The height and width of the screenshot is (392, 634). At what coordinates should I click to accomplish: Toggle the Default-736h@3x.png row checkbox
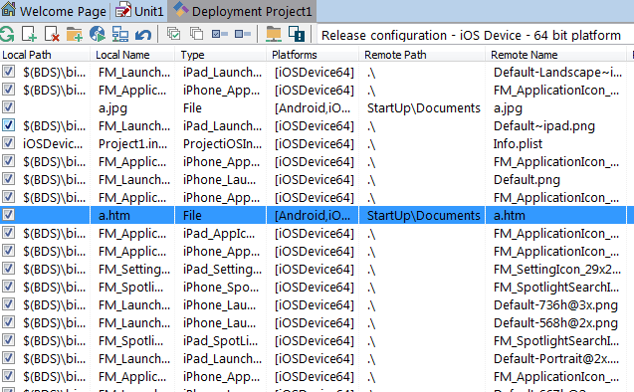tap(8, 304)
